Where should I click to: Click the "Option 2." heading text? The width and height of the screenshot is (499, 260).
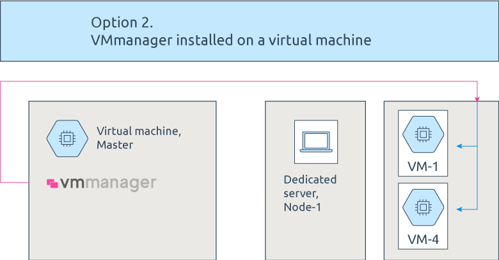click(x=122, y=22)
